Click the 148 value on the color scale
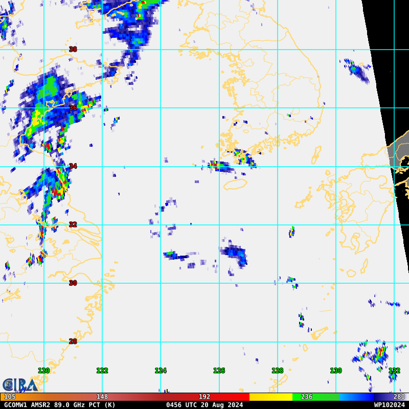Viewport: 409px width, 409px height. pos(102,397)
